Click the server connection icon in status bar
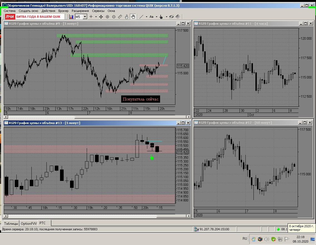Viewport: 316px width, 245px height. [x=196, y=229]
